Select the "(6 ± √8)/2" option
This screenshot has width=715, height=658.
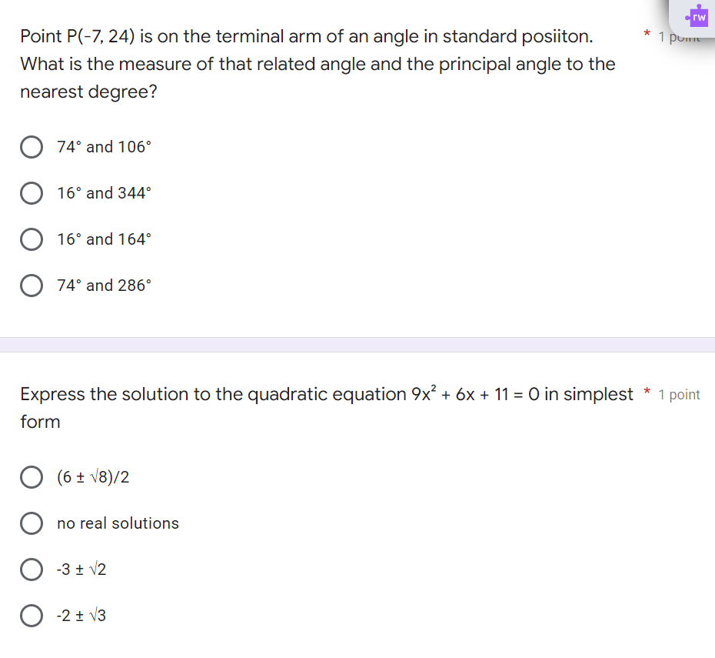[x=32, y=477]
